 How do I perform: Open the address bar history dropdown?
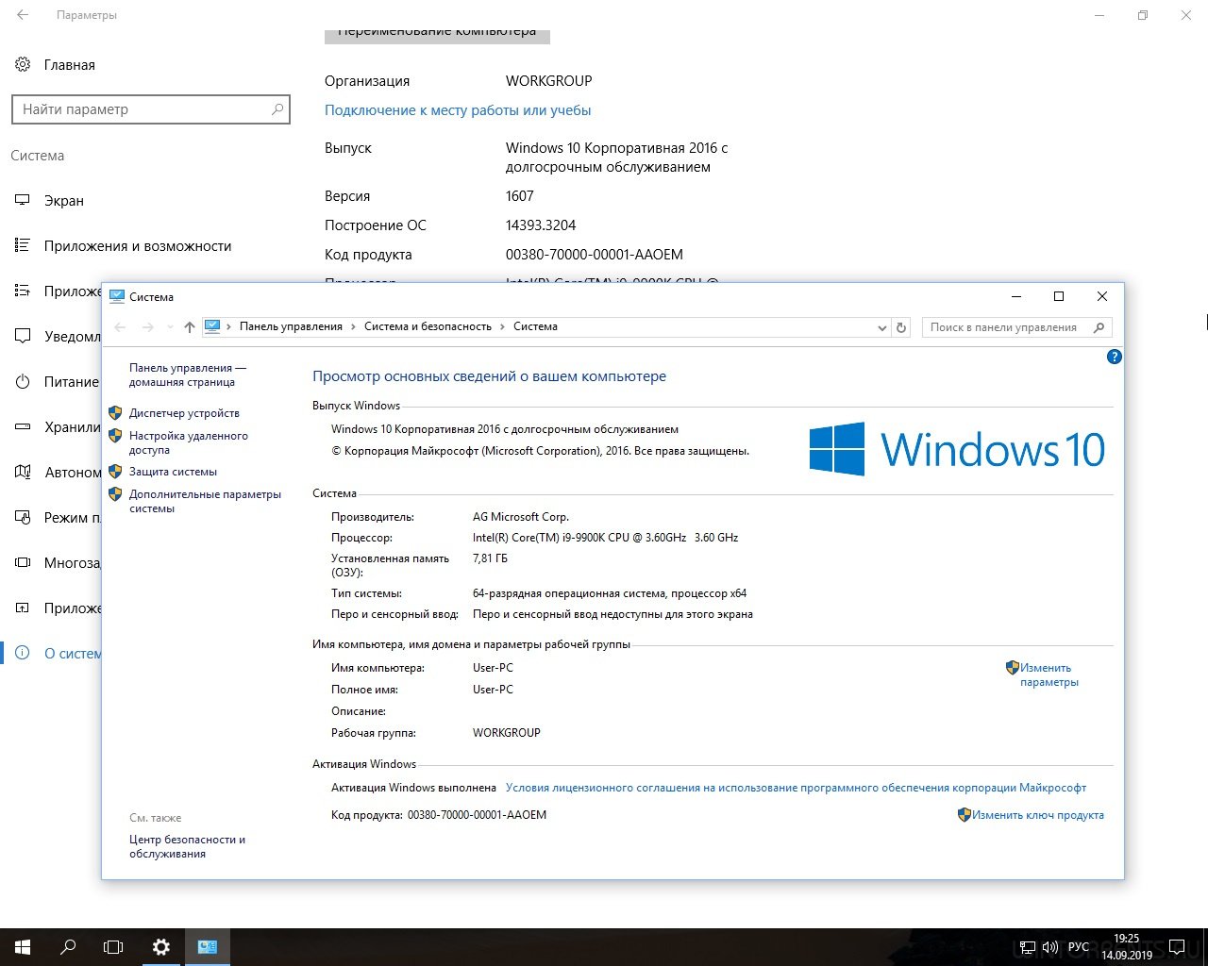(881, 327)
